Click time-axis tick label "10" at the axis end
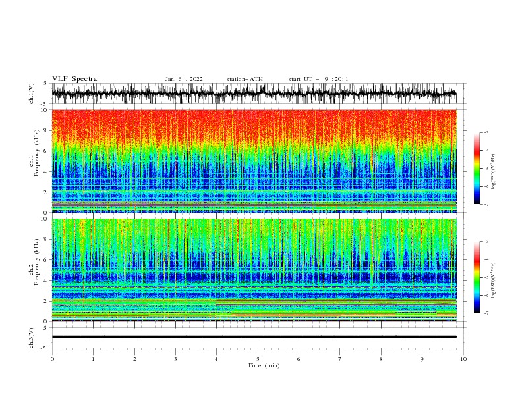The width and height of the screenshot is (522, 403). pyautogui.click(x=463, y=359)
